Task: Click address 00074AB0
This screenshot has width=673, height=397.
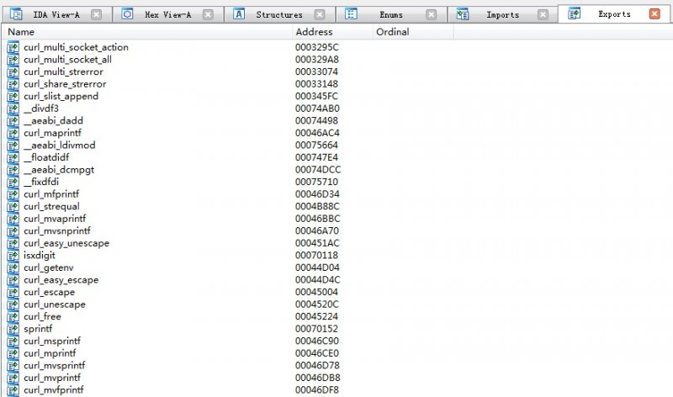Action: click(317, 109)
